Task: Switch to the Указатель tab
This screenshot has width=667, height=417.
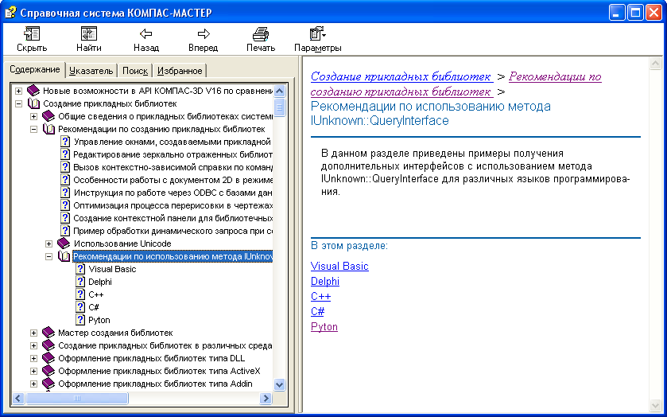Action: click(91, 71)
